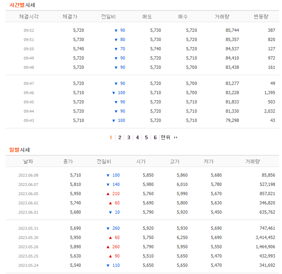The width and height of the screenshot is (282, 274).
Task: Click the down-arrow icon in the 2023.05.24 row
Action: point(108,266)
